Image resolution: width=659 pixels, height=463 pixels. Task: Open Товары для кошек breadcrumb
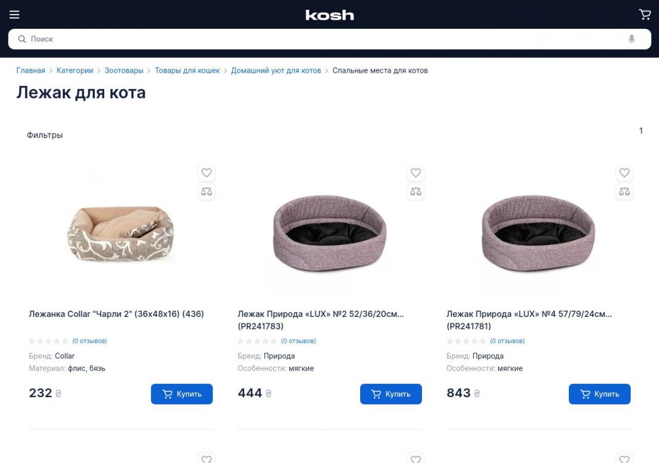(187, 70)
